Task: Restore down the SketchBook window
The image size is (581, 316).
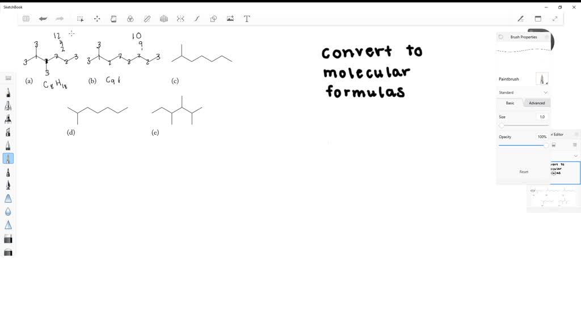Action: pos(560,7)
